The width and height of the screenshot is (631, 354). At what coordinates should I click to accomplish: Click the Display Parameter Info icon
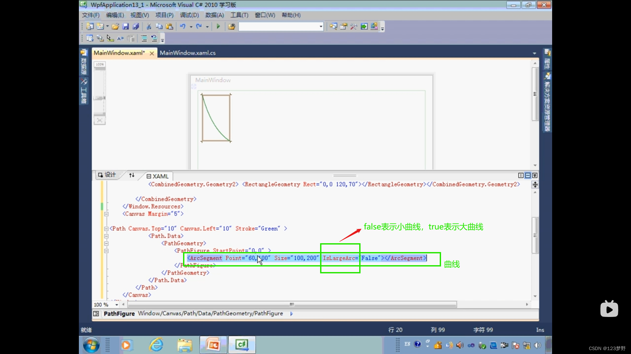[x=100, y=39]
